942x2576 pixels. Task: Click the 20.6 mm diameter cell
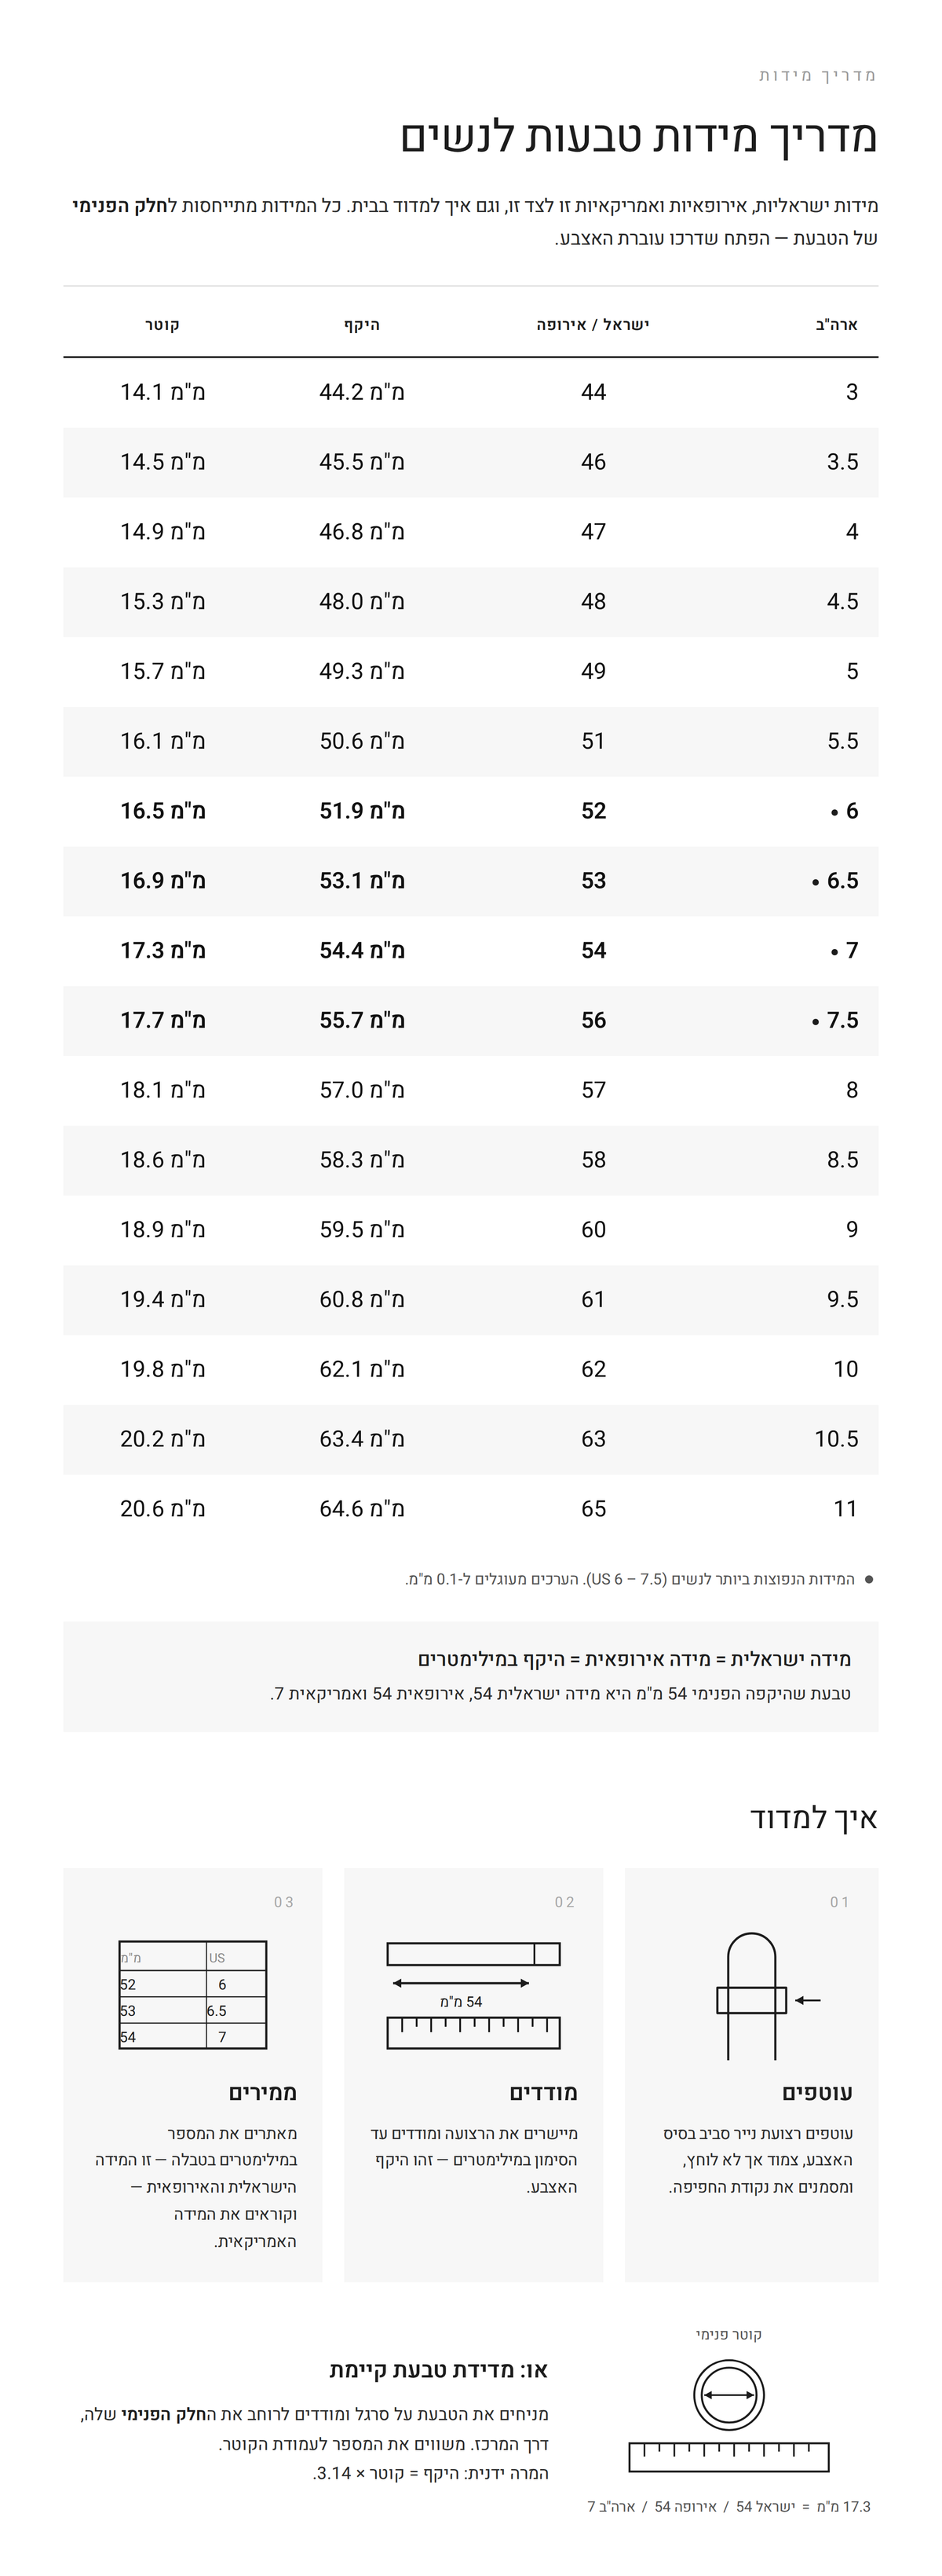pyautogui.click(x=162, y=1509)
